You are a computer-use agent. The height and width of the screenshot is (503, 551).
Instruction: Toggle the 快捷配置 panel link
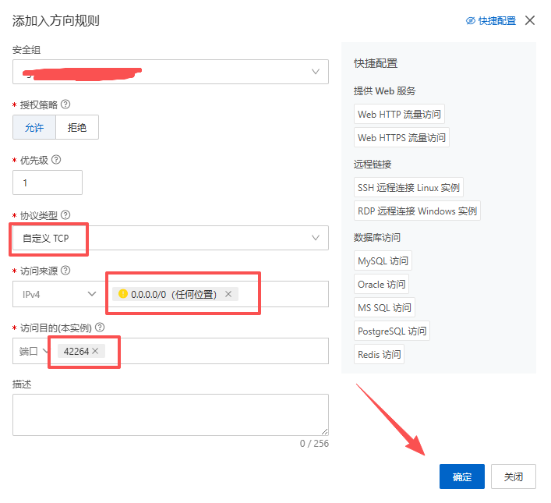pos(491,21)
